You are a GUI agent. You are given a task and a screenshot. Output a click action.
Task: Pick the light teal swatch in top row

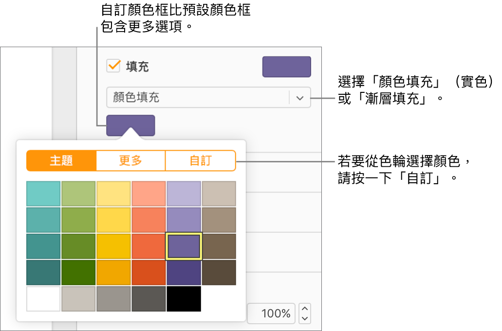click(43, 193)
